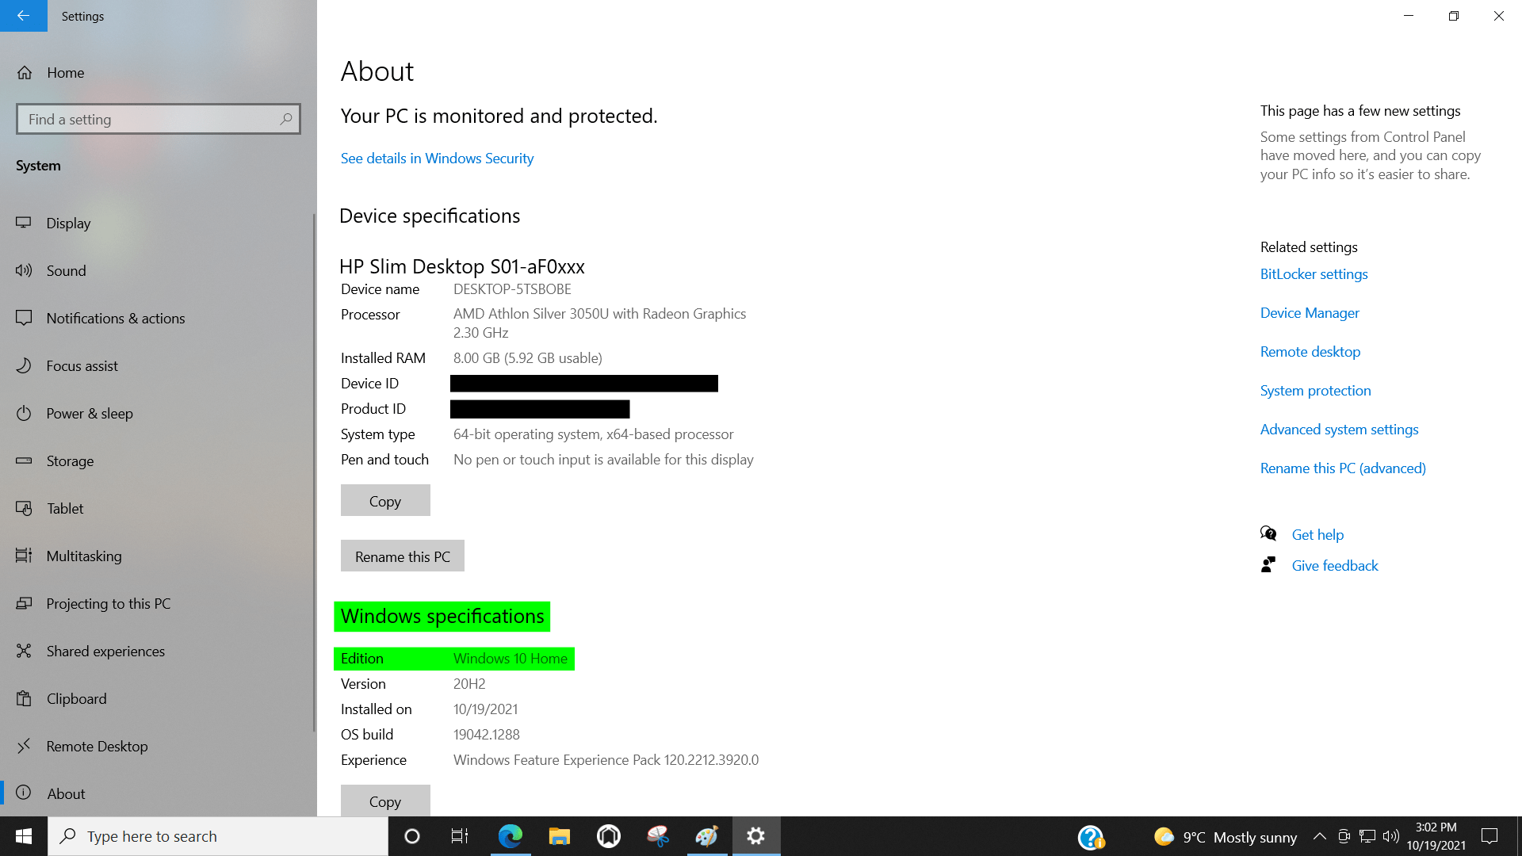
Task: Select the Windows 10 Home edition text
Action: [511, 659]
